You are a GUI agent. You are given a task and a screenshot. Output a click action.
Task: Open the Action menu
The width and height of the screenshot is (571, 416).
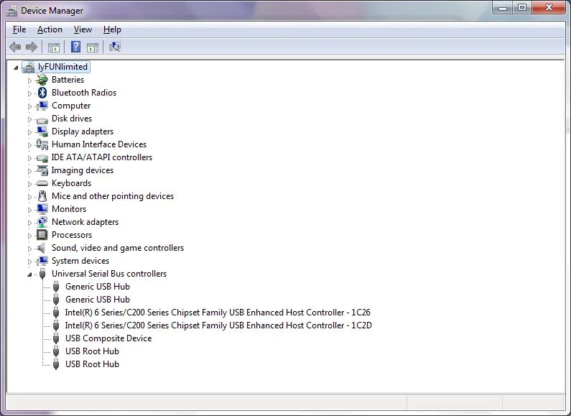(50, 29)
